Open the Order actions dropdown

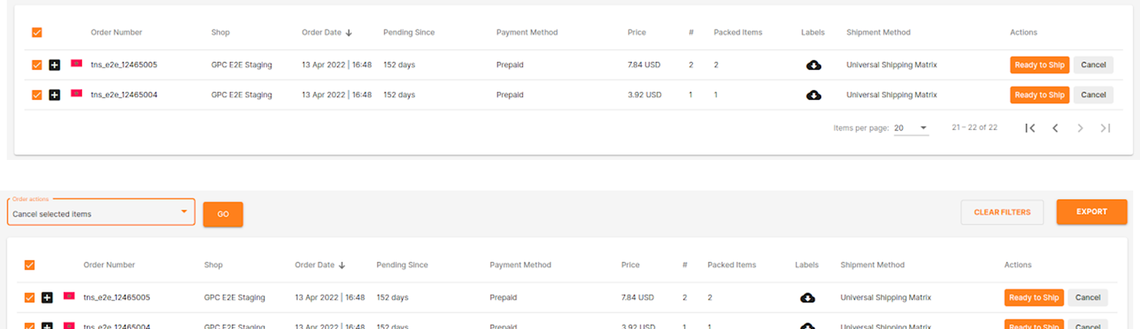[x=101, y=213]
